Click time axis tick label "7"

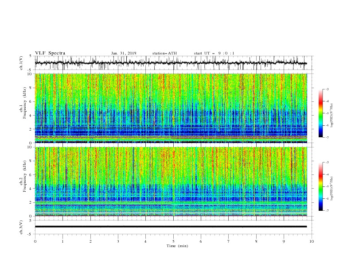pos(229,241)
